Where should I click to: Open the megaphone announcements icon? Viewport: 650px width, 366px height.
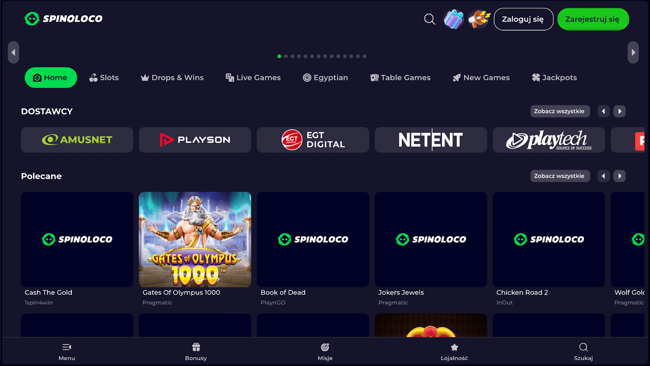(x=479, y=19)
